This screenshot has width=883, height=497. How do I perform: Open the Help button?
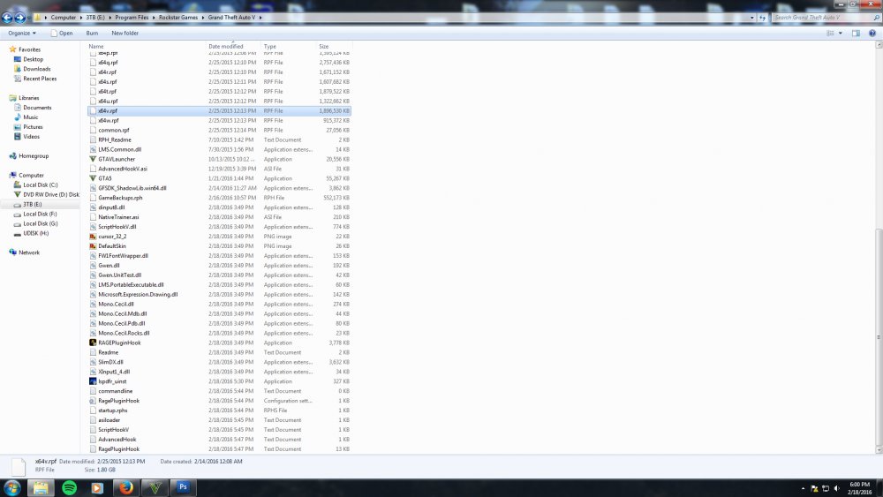pos(872,34)
